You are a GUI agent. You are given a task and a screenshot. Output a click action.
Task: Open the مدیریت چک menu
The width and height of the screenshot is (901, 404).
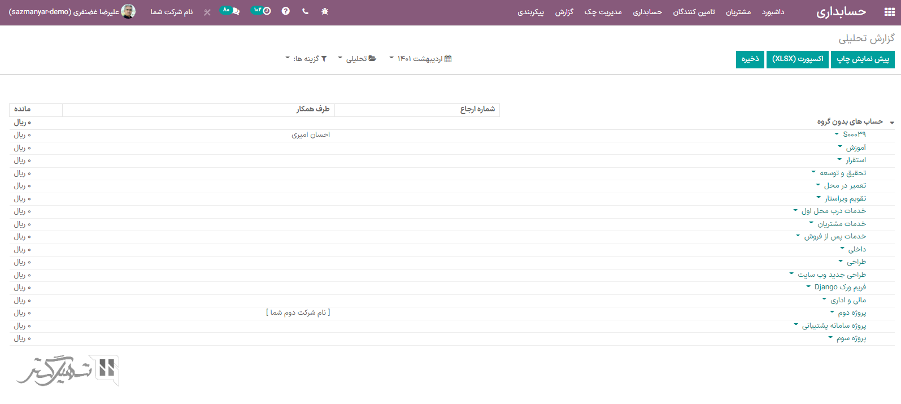[603, 12]
